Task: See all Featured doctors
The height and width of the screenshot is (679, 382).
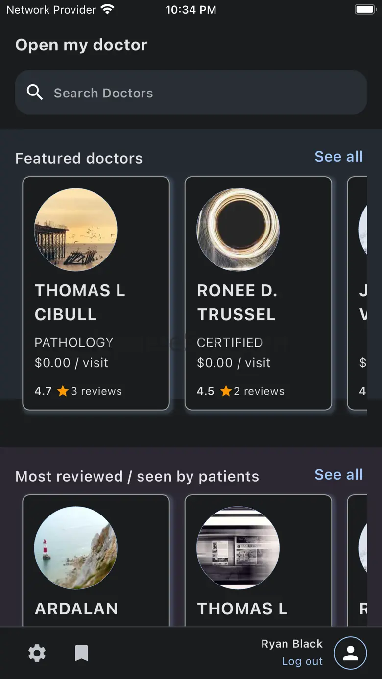Action: tap(338, 157)
